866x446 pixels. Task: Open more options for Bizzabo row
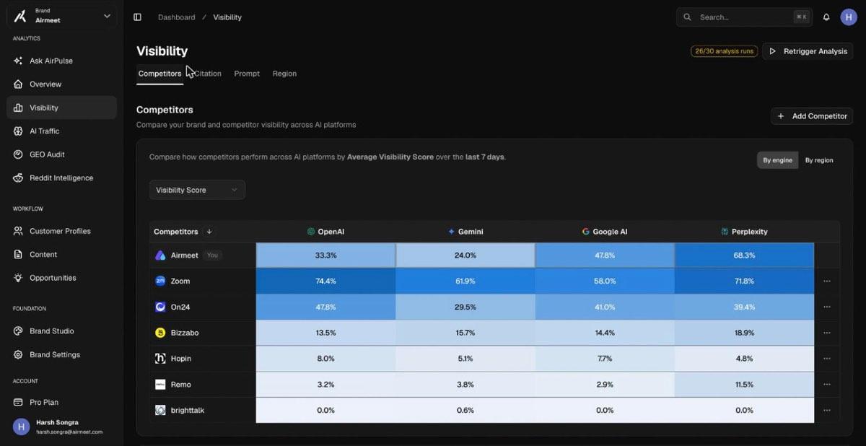pyautogui.click(x=827, y=333)
